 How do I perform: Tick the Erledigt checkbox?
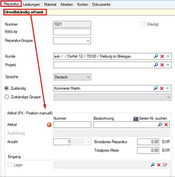pyautogui.click(x=143, y=24)
